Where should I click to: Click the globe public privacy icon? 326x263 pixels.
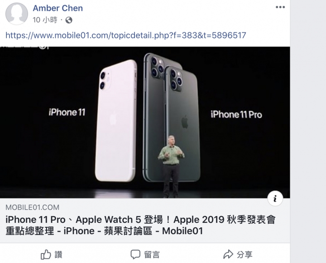pyautogui.click(x=69, y=20)
